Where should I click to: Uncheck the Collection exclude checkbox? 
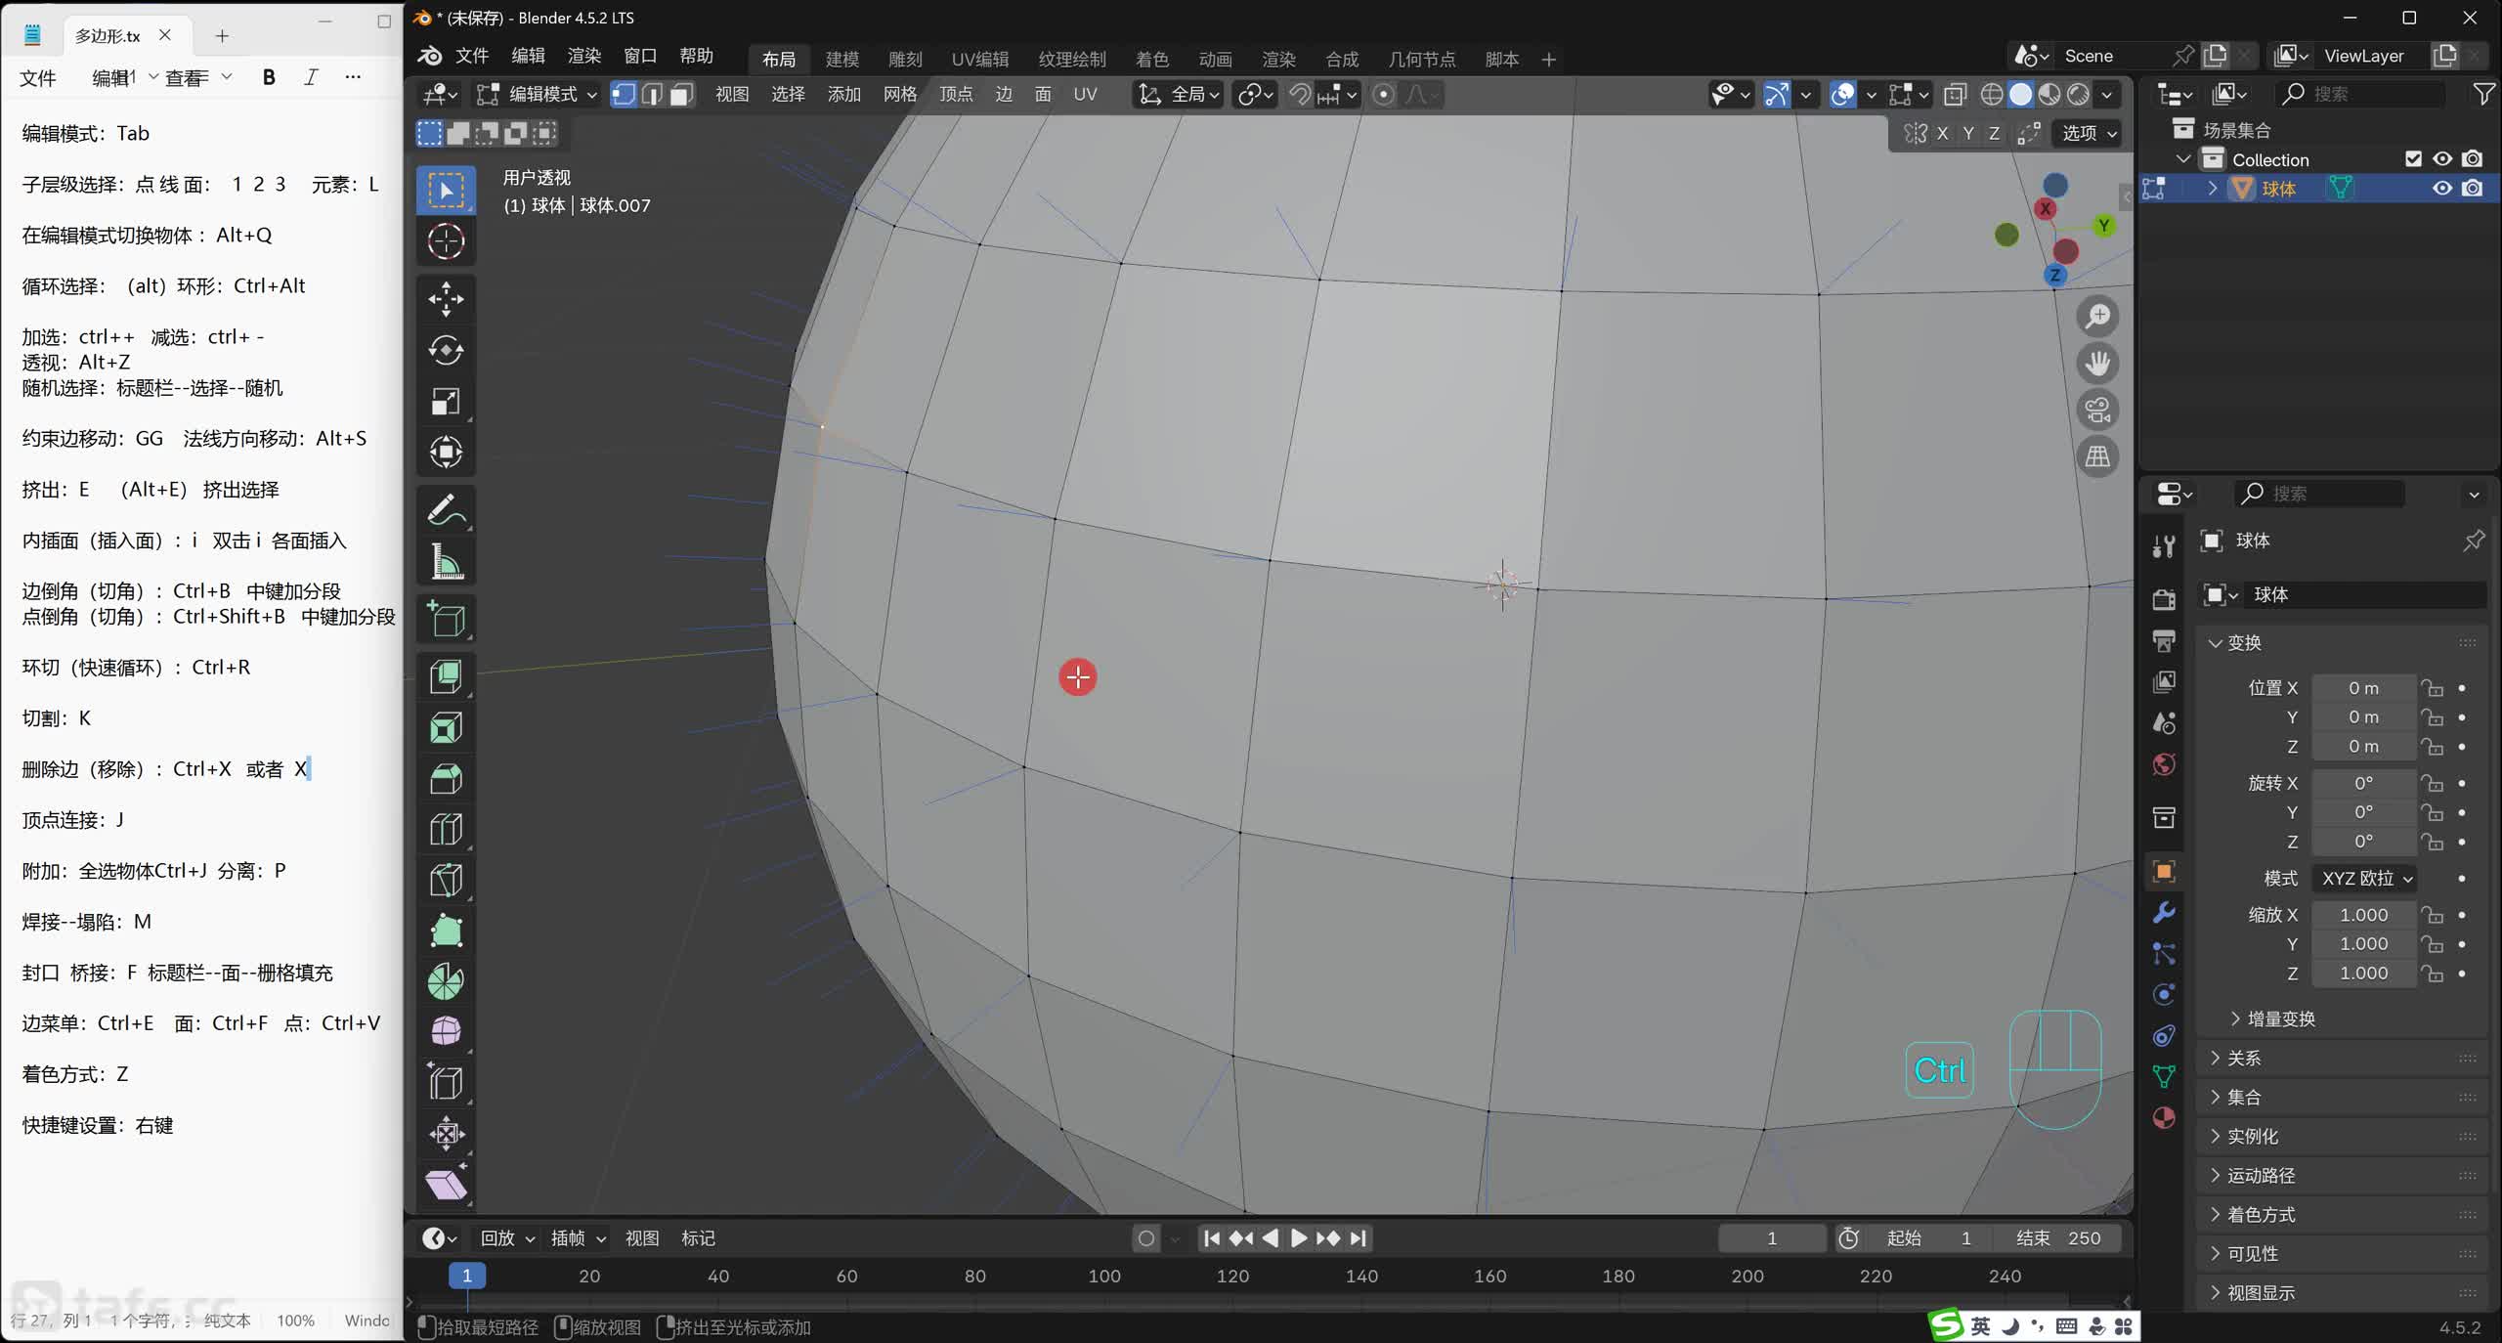click(x=2413, y=159)
